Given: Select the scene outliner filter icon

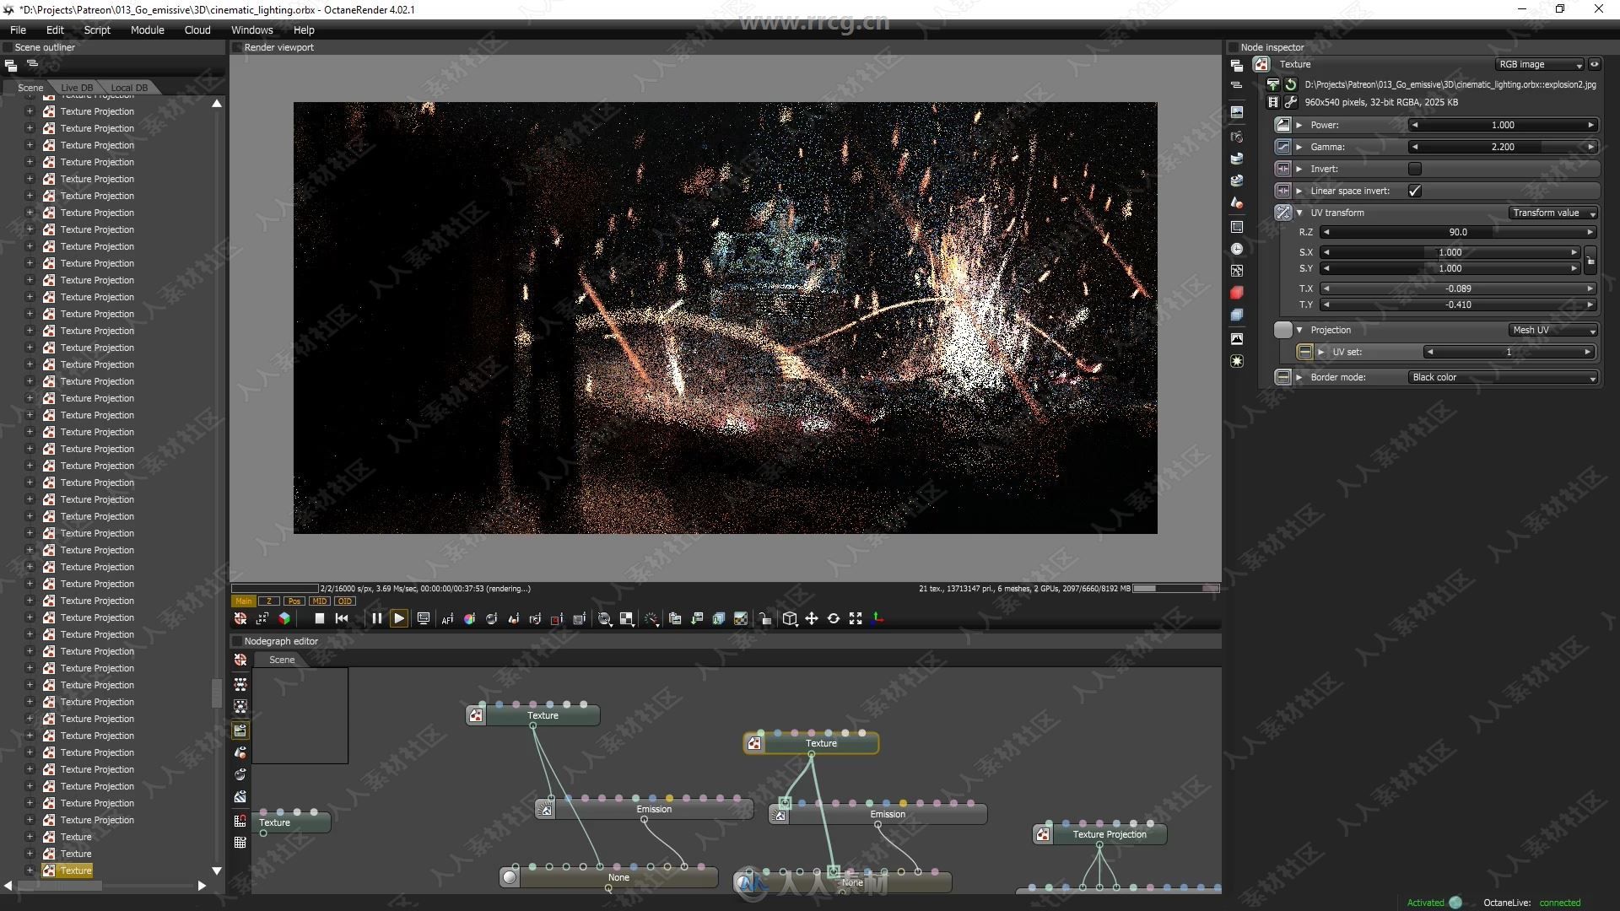Looking at the screenshot, I should [x=32, y=63].
